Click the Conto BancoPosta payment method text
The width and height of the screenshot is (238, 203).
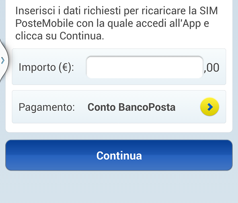(x=132, y=107)
